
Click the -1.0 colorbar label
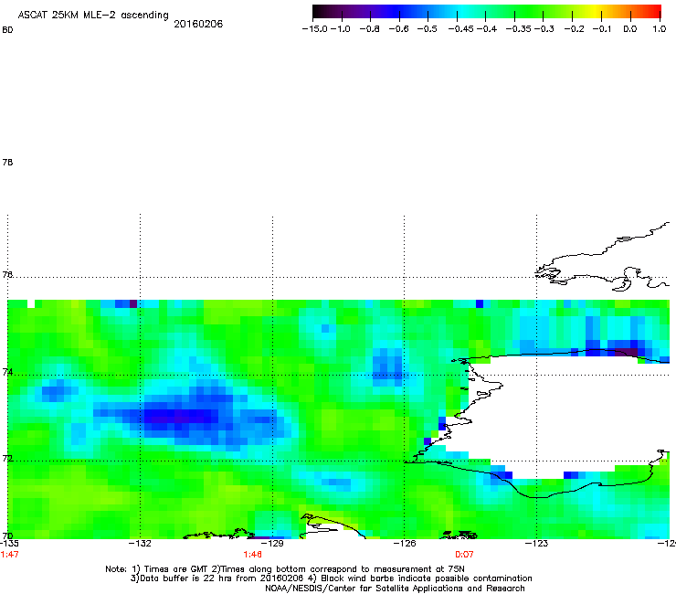tap(341, 29)
